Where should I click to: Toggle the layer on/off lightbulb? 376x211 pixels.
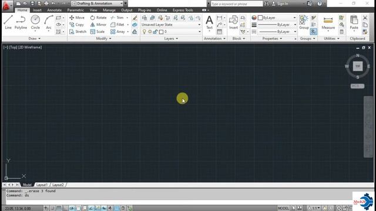pyautogui.click(x=144, y=32)
